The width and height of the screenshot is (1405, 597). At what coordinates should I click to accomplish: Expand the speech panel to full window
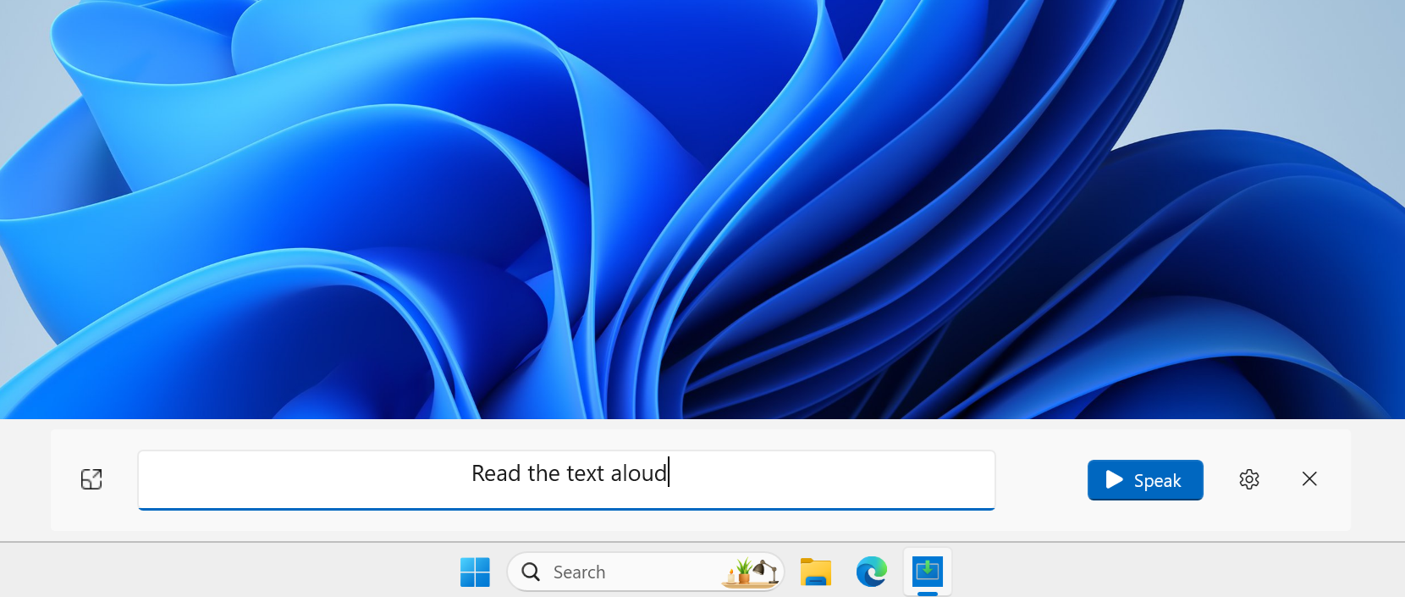91,479
